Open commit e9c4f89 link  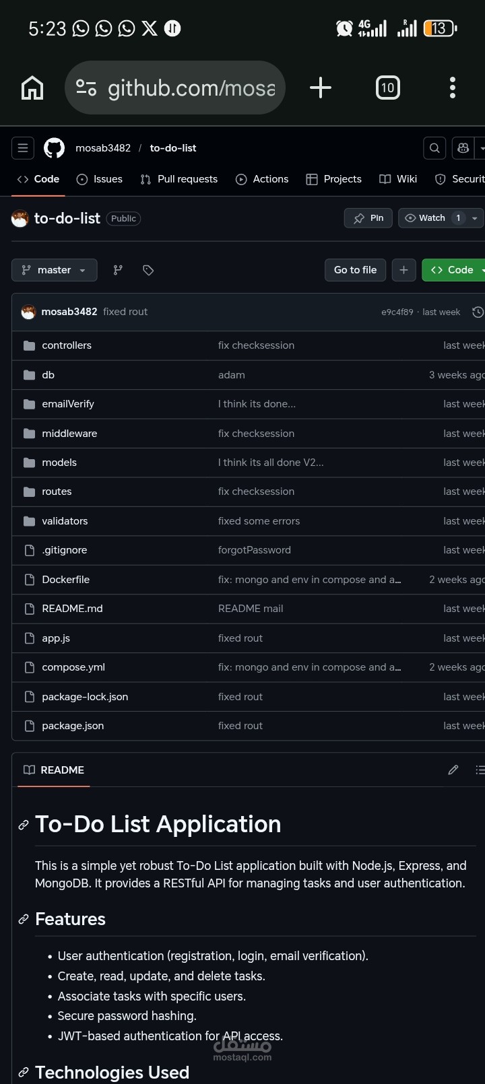point(397,312)
